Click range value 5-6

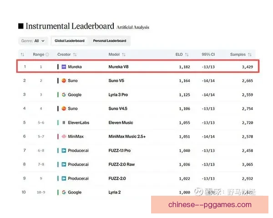(x=41, y=123)
